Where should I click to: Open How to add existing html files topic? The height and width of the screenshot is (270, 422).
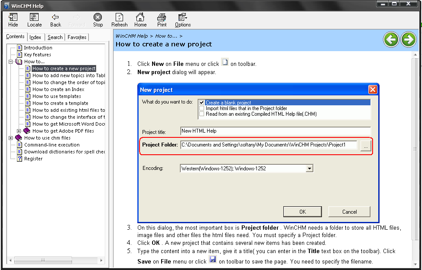(68, 110)
